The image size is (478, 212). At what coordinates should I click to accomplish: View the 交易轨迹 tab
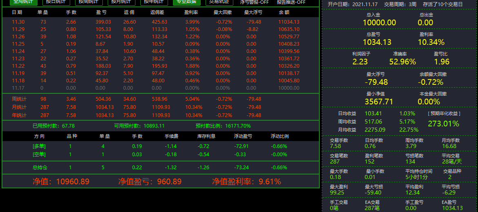point(219,2)
